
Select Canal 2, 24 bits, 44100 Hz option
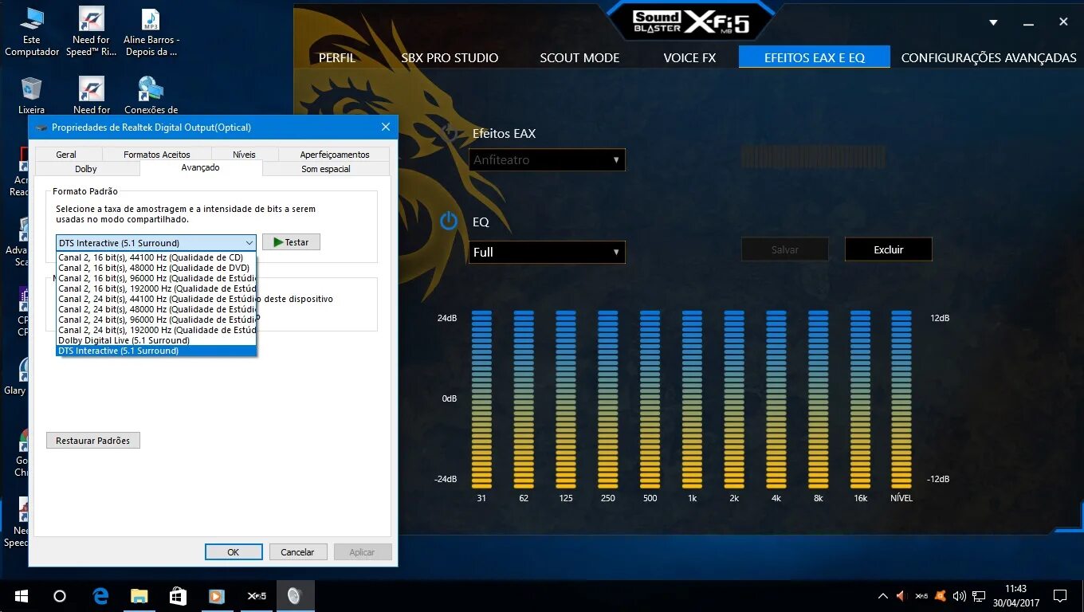tap(156, 299)
